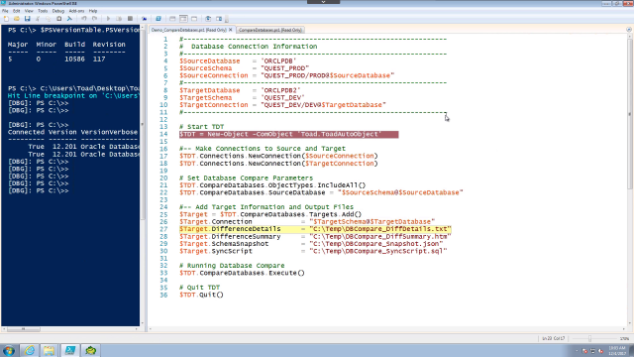
Task: Click the script editor vertical scrollbar
Action: [630, 113]
